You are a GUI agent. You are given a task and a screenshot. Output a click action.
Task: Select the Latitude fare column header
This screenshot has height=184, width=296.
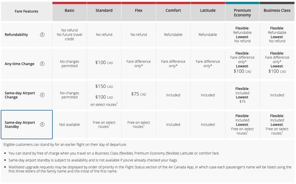pos(208,11)
